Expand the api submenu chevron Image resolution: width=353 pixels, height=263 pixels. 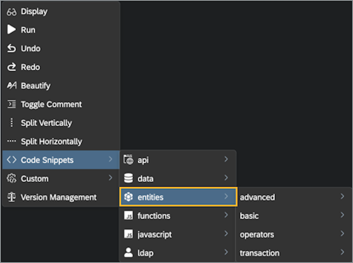226,159
